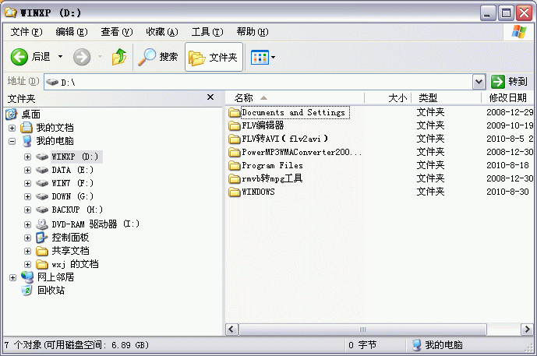This screenshot has width=537, height=356.
Task: Select the 网上邻居 network icon
Action: click(27, 277)
